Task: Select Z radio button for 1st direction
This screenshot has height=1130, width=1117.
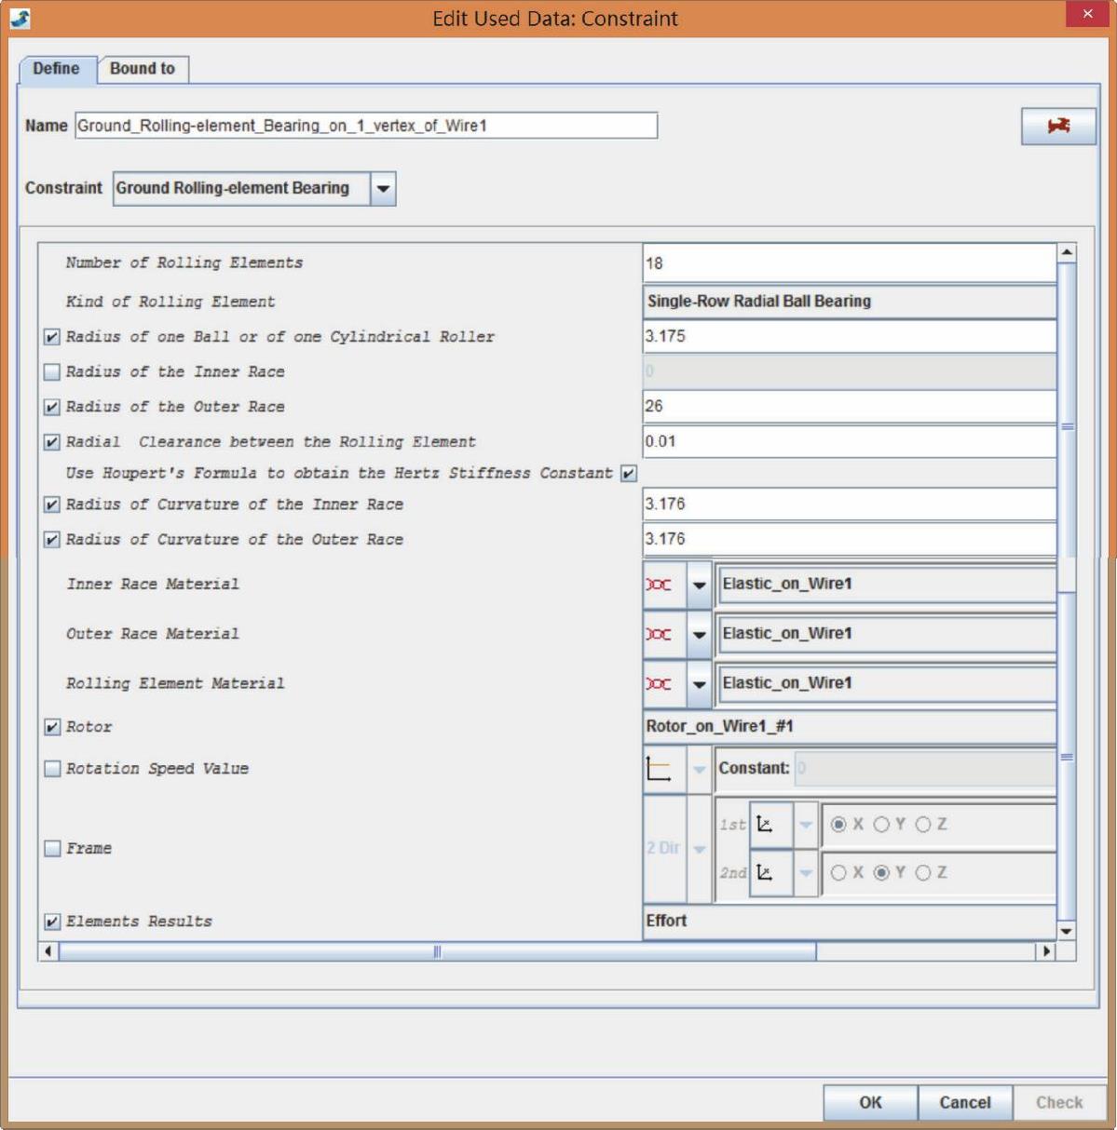Action: 923,825
